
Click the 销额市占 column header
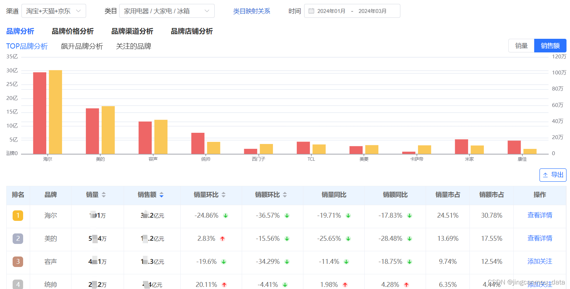coord(492,195)
